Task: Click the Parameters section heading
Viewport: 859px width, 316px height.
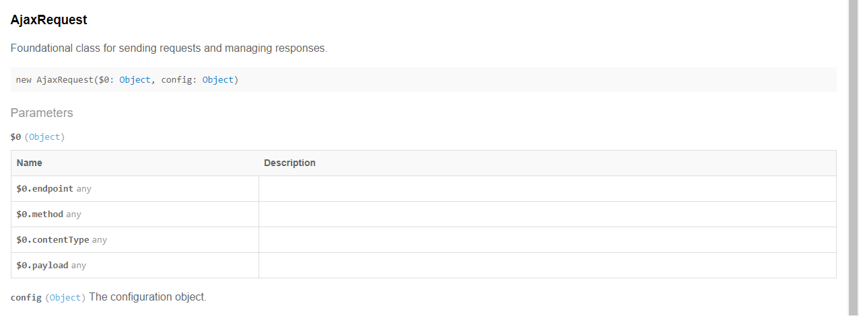Action: click(x=42, y=113)
